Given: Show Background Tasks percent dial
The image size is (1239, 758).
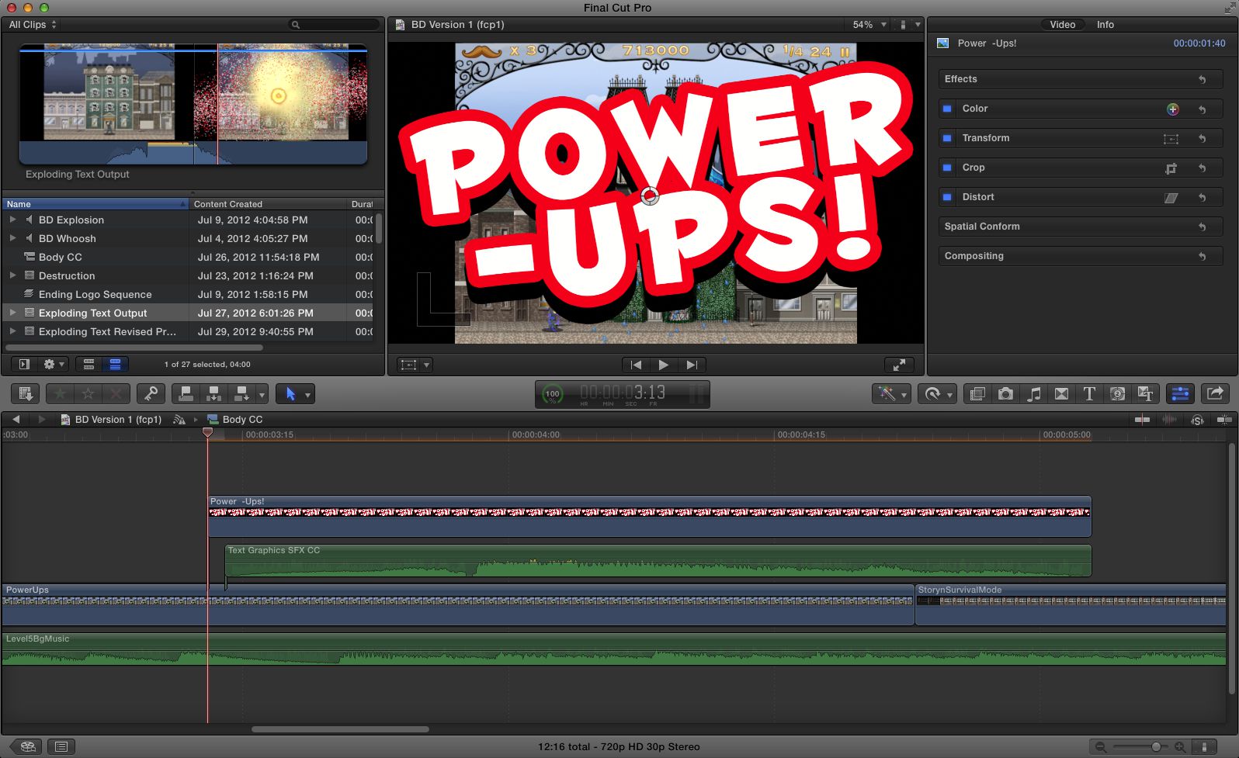Looking at the screenshot, I should [x=552, y=394].
